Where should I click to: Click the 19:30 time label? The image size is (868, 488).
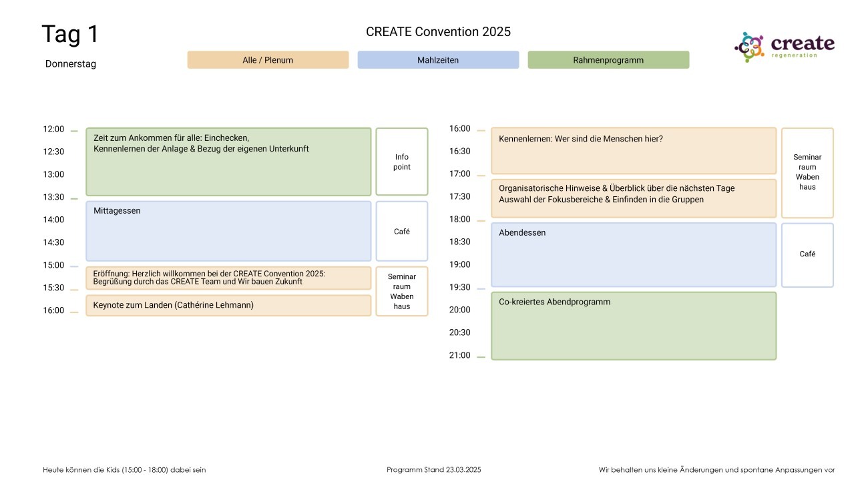click(459, 287)
